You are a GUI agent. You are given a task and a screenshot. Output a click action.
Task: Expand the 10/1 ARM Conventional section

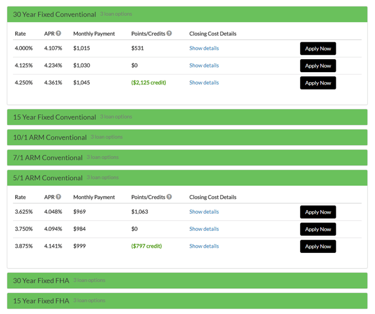pyautogui.click(x=187, y=137)
